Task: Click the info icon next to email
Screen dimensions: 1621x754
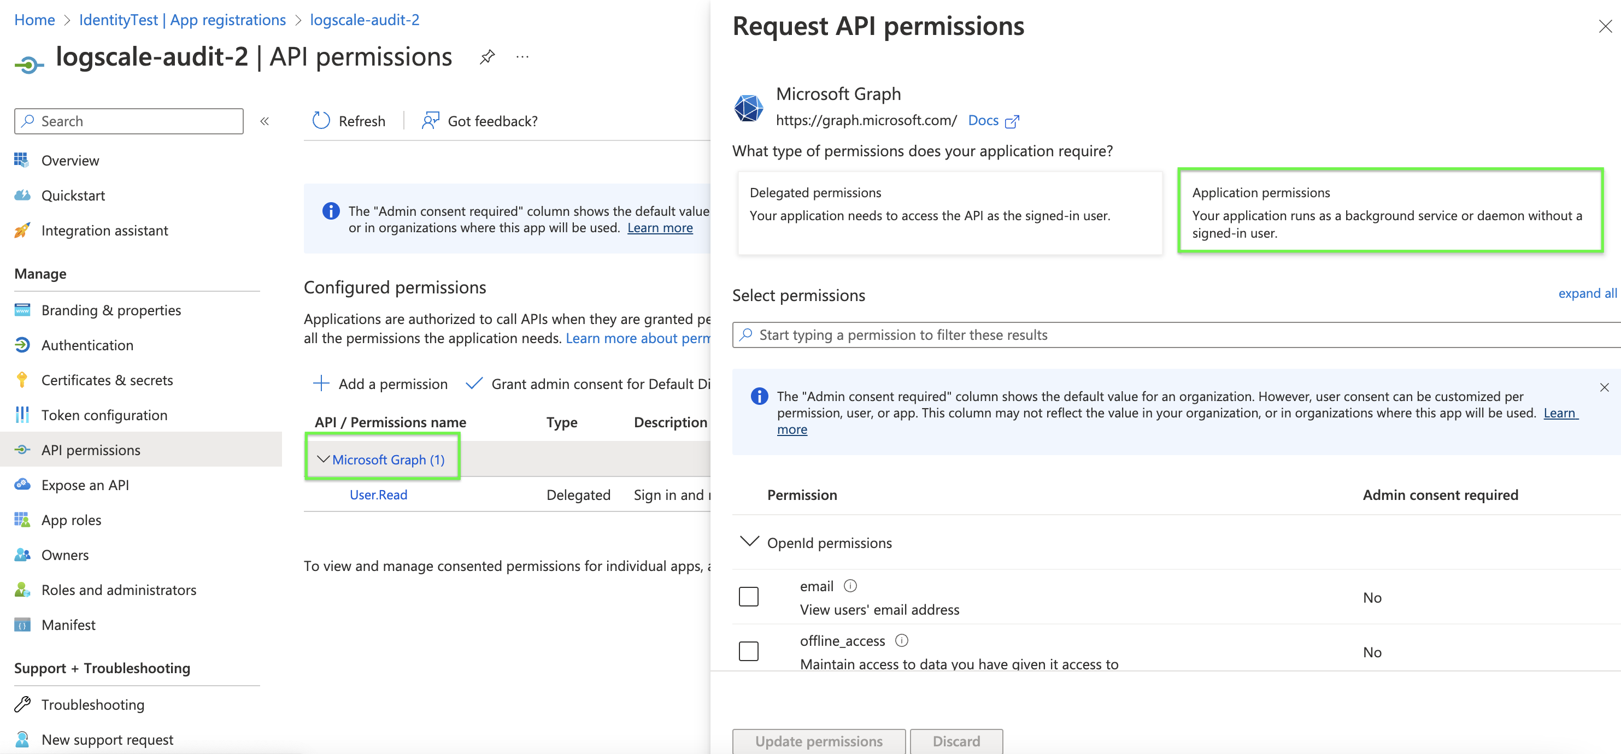Action: coord(850,586)
